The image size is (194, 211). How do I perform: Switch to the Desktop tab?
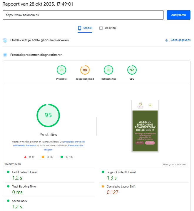coord(108,28)
